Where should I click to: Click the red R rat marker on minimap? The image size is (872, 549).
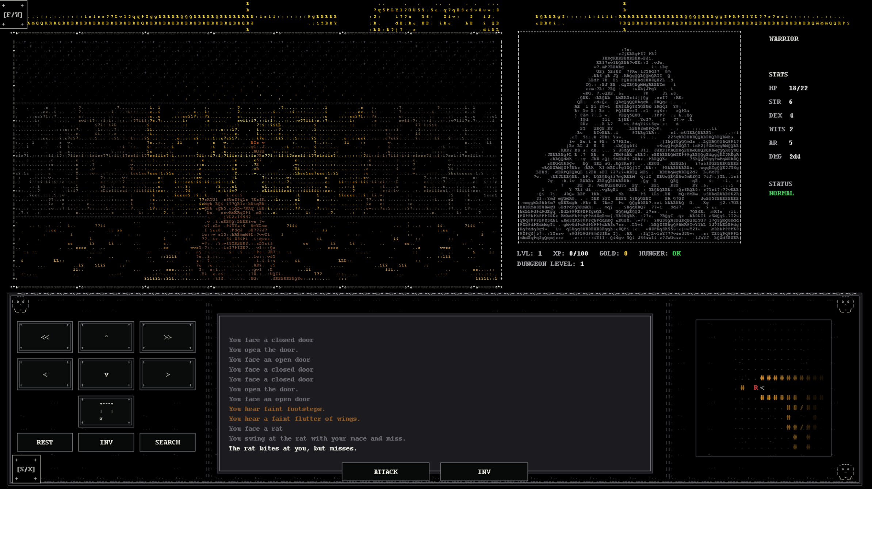[756, 388]
